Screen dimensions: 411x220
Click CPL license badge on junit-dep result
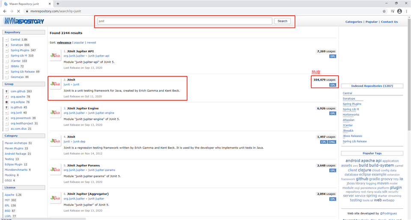pos(324,142)
